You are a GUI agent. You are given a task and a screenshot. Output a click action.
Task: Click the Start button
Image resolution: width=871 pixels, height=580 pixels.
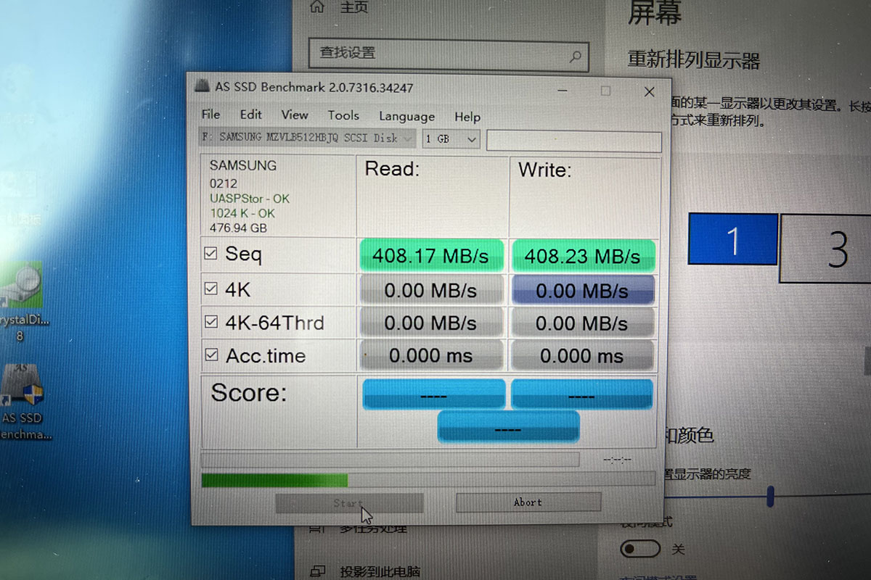(349, 503)
